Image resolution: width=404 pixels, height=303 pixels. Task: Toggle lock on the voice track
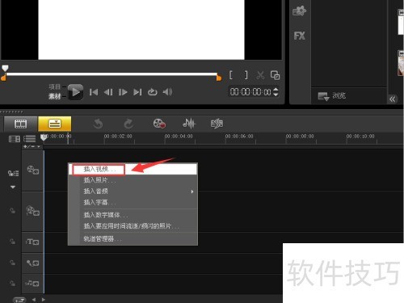click(12, 263)
